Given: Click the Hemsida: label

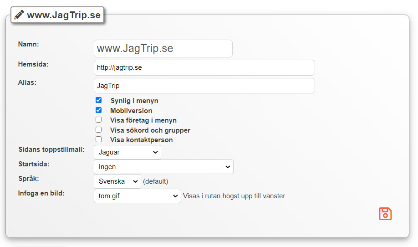Looking at the screenshot, I should [x=33, y=64].
